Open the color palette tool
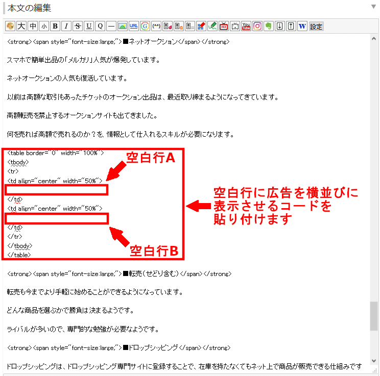Viewport: 380px width, 376px height. pyautogui.click(x=10, y=26)
